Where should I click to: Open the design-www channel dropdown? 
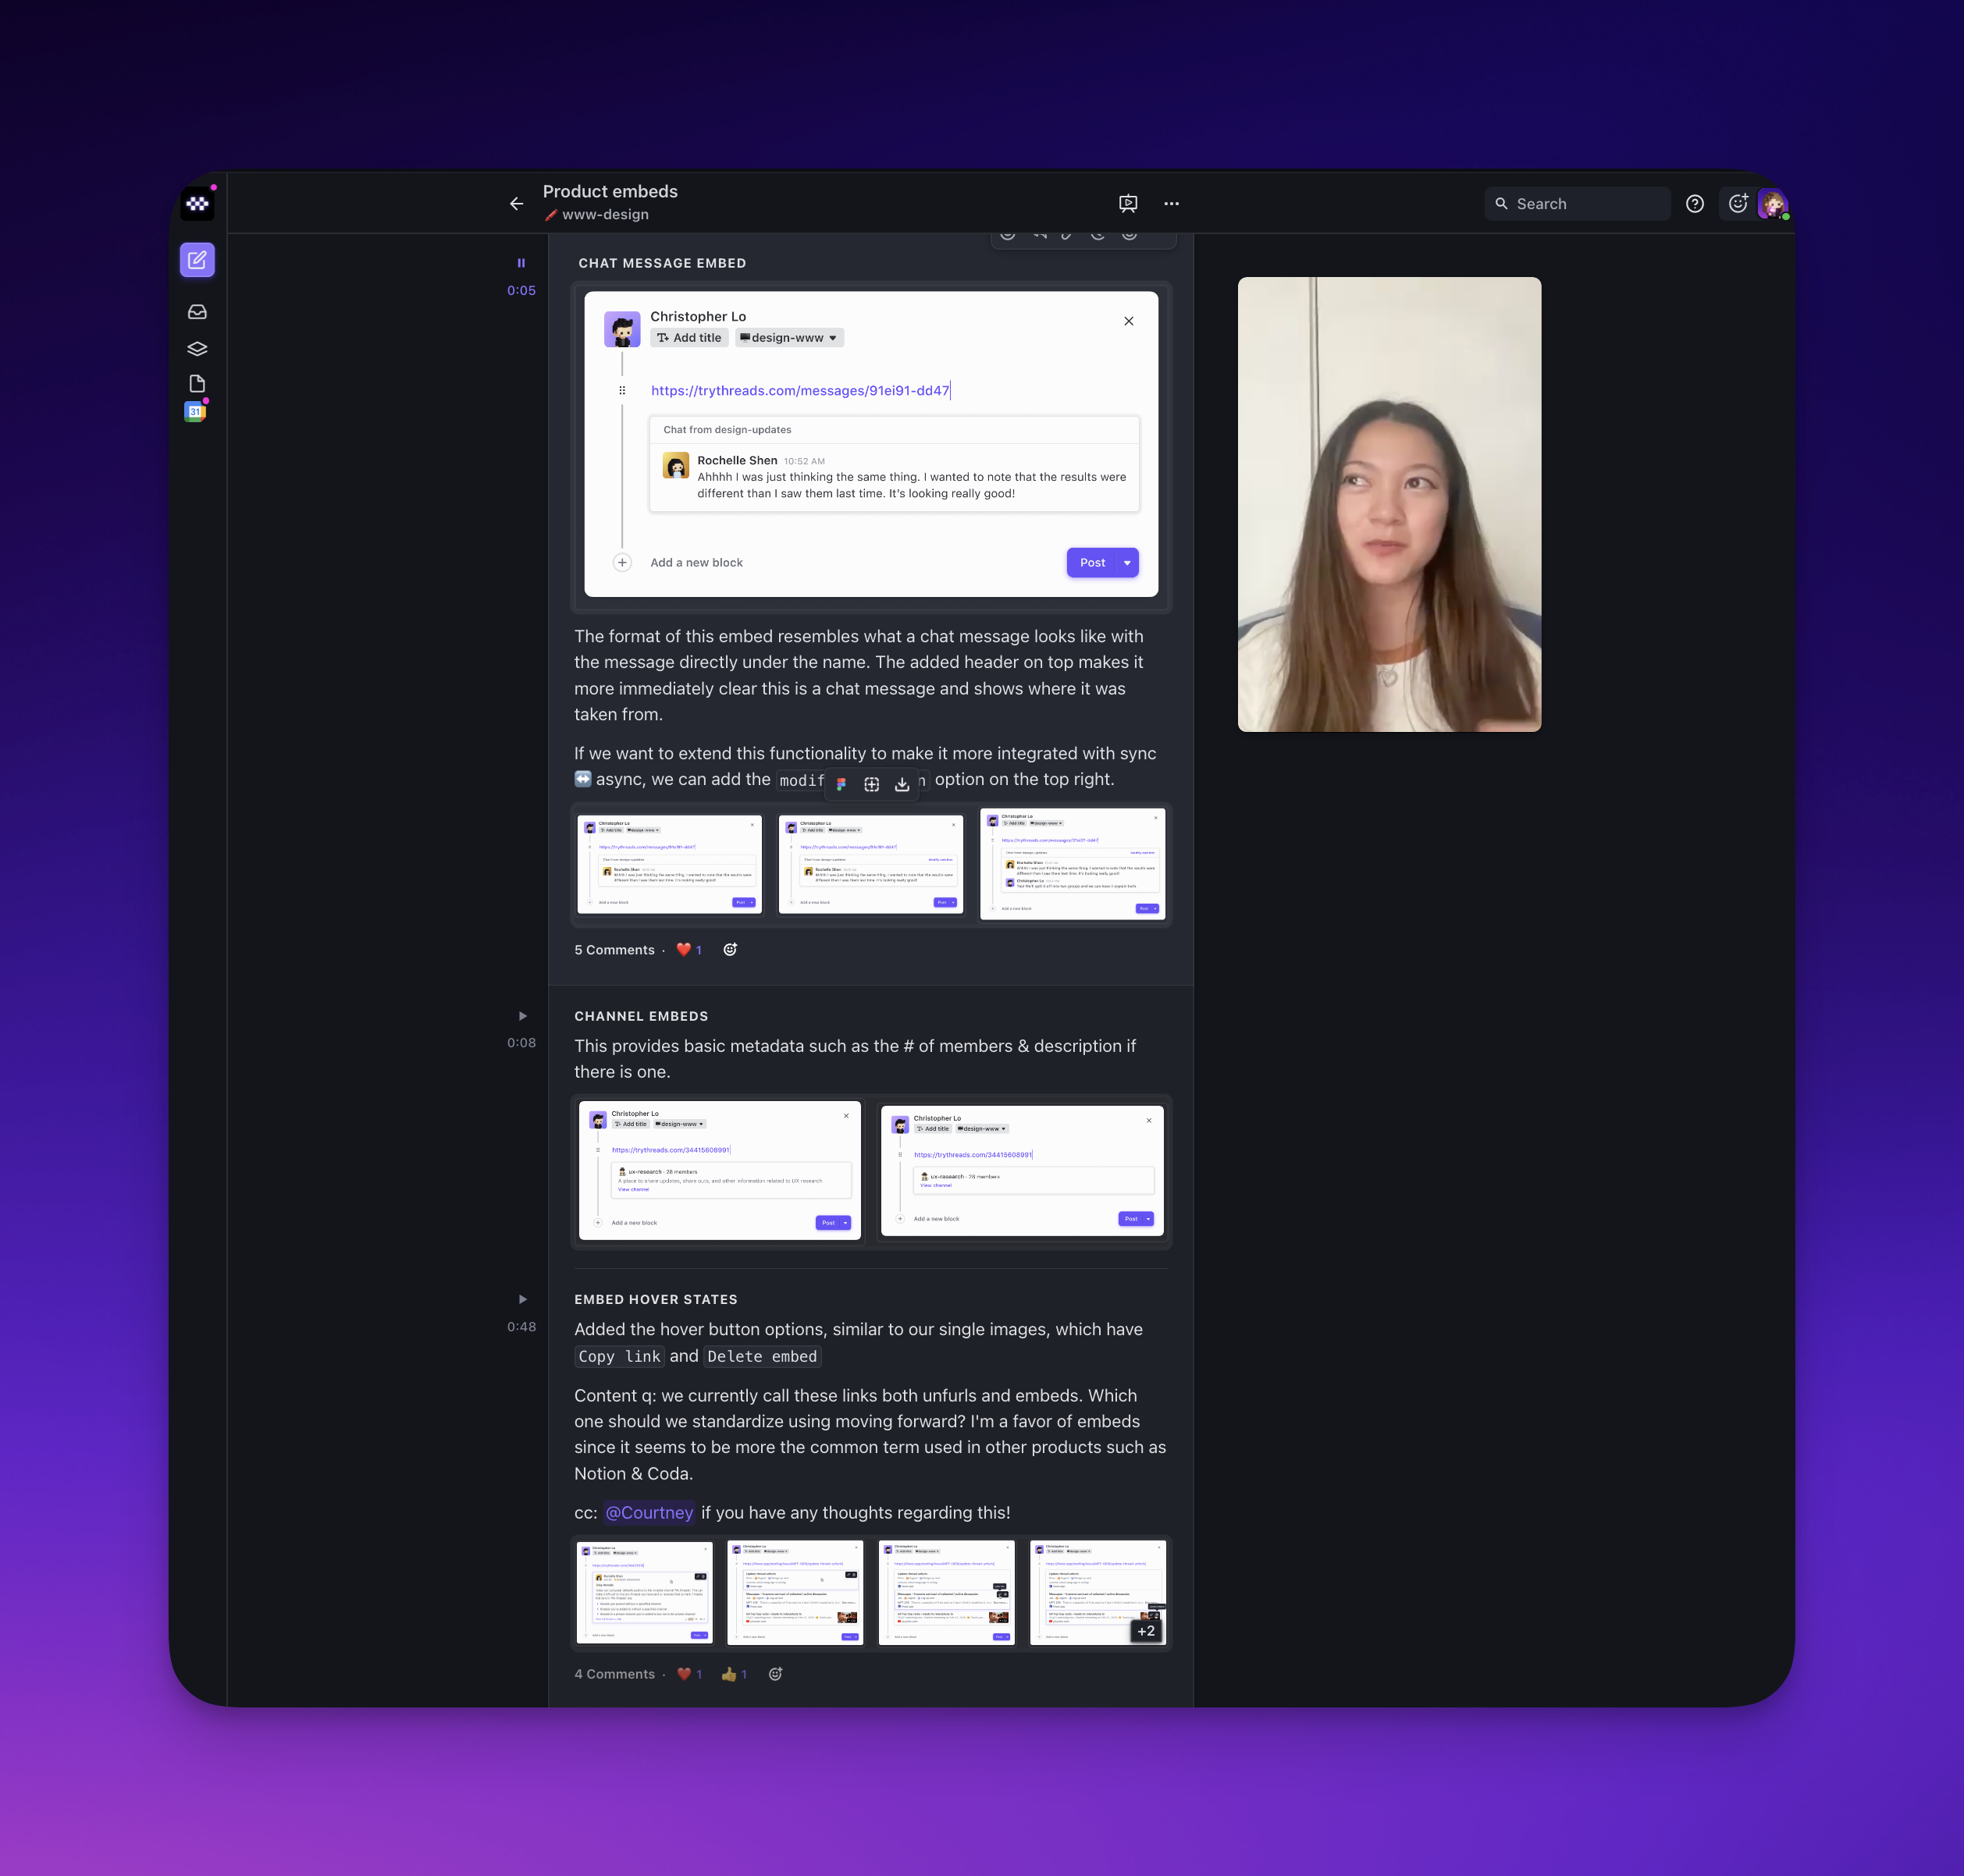(789, 338)
